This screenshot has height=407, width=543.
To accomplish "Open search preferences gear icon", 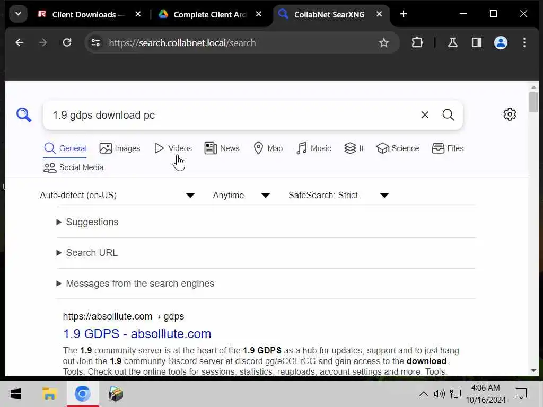I will coord(510,114).
